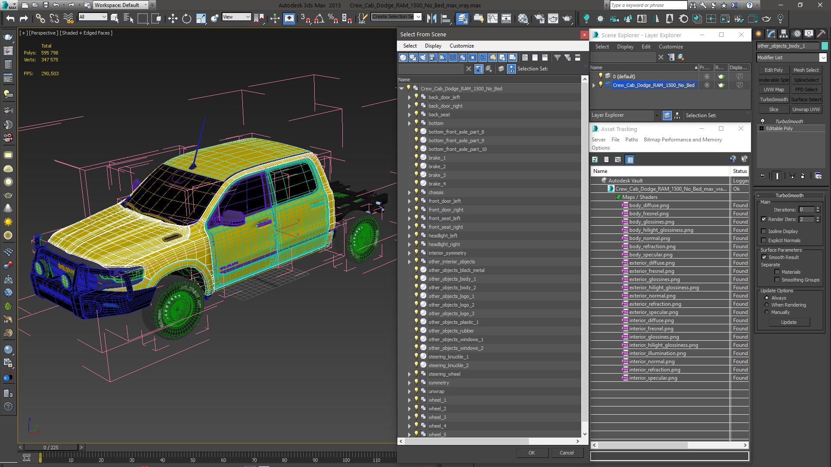This screenshot has width=831, height=467.
Task: Check Separate by Smoothing Groups checkbox
Action: tap(777, 280)
